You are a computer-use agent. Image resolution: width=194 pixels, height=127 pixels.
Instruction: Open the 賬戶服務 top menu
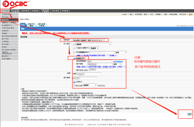coord(5,11)
